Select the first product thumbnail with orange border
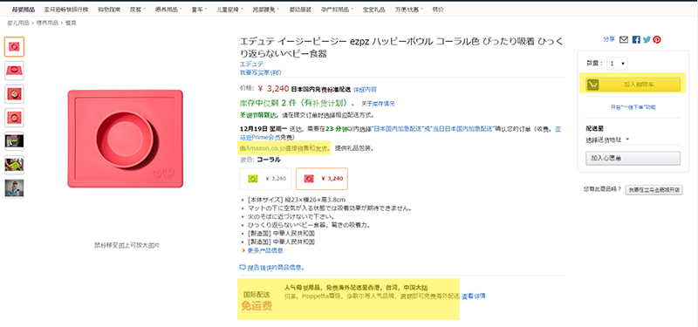The image size is (698, 327). [14, 47]
